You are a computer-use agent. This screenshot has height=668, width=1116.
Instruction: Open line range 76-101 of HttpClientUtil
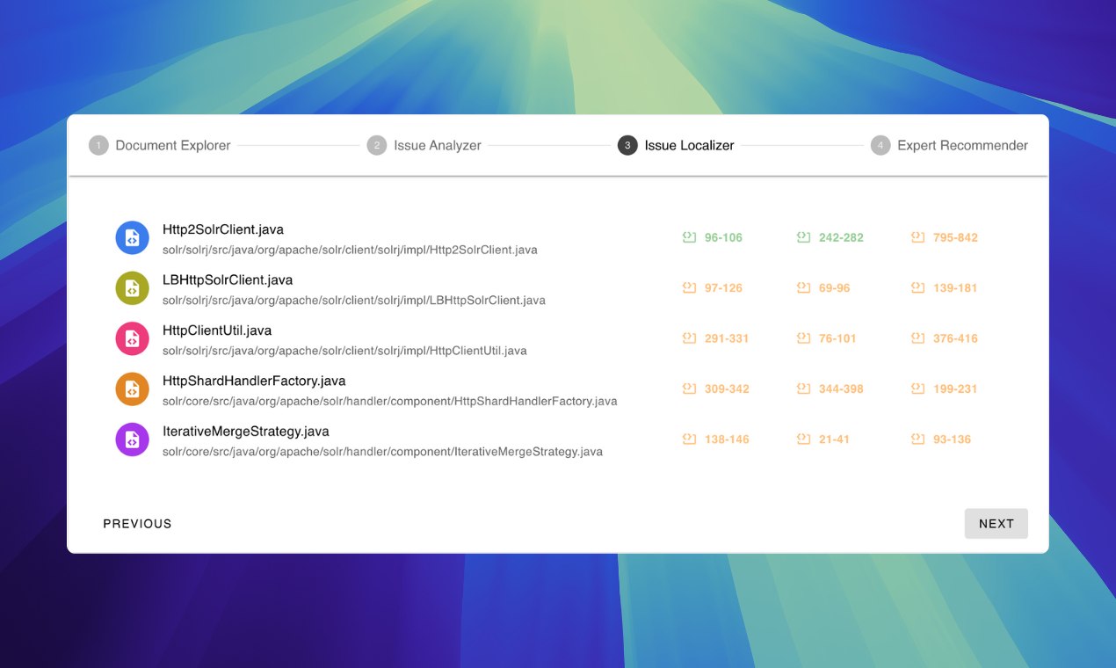[x=837, y=338]
